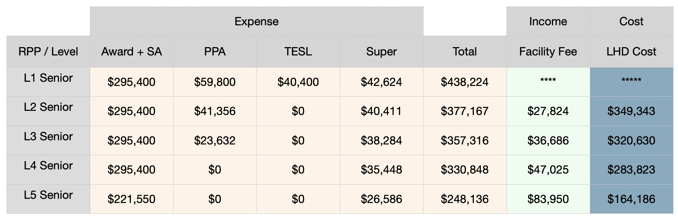Select the L2 Senior Total cell $377,167
This screenshot has width=678, height=221.
(x=464, y=111)
